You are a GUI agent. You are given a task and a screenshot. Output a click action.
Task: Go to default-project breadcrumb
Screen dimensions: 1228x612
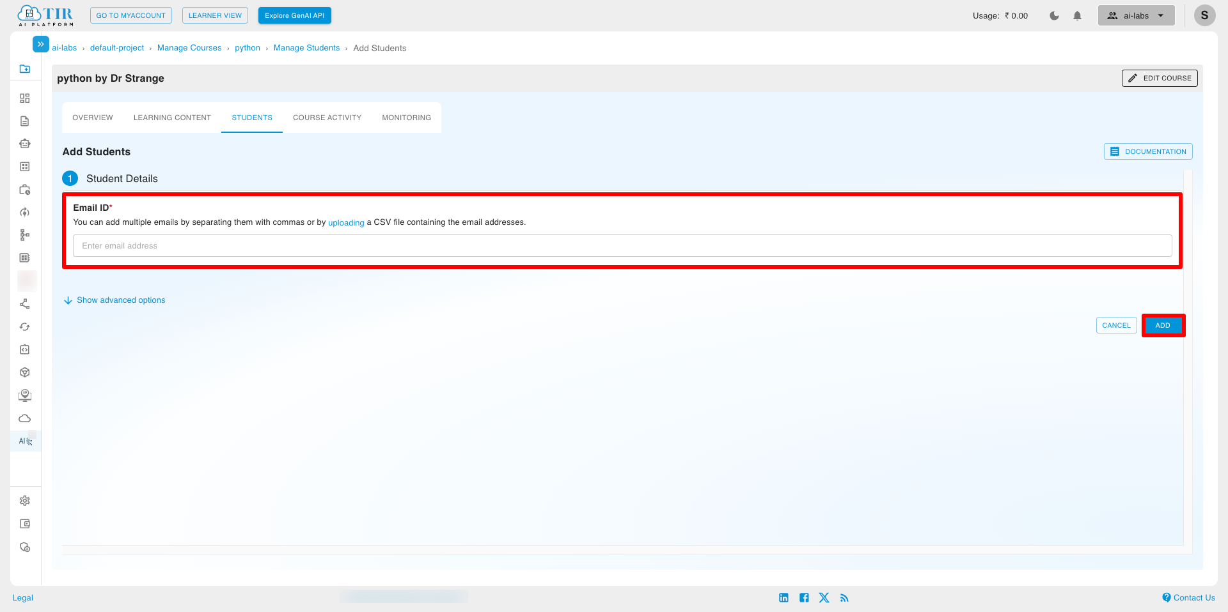117,48
